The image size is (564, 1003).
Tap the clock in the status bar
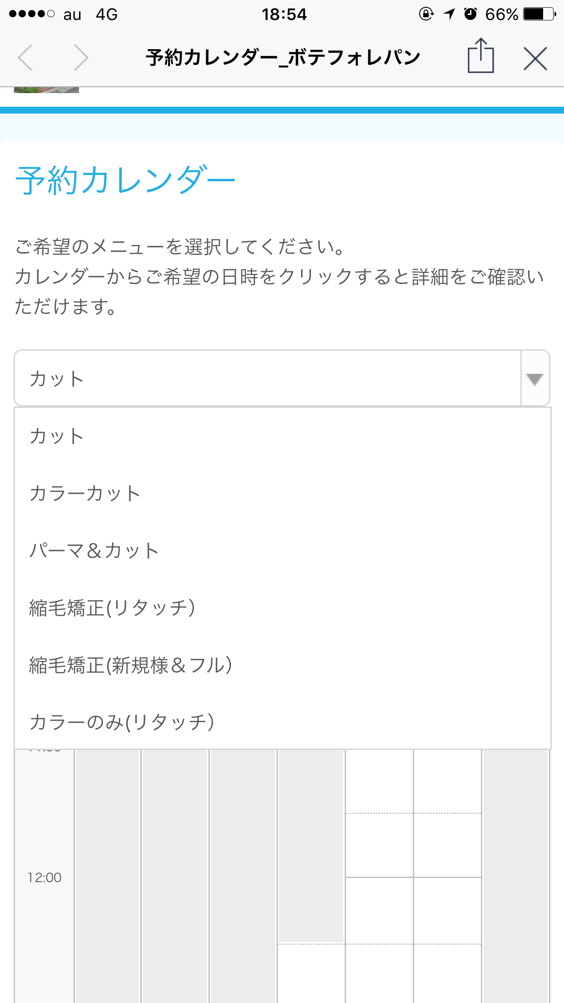click(284, 14)
